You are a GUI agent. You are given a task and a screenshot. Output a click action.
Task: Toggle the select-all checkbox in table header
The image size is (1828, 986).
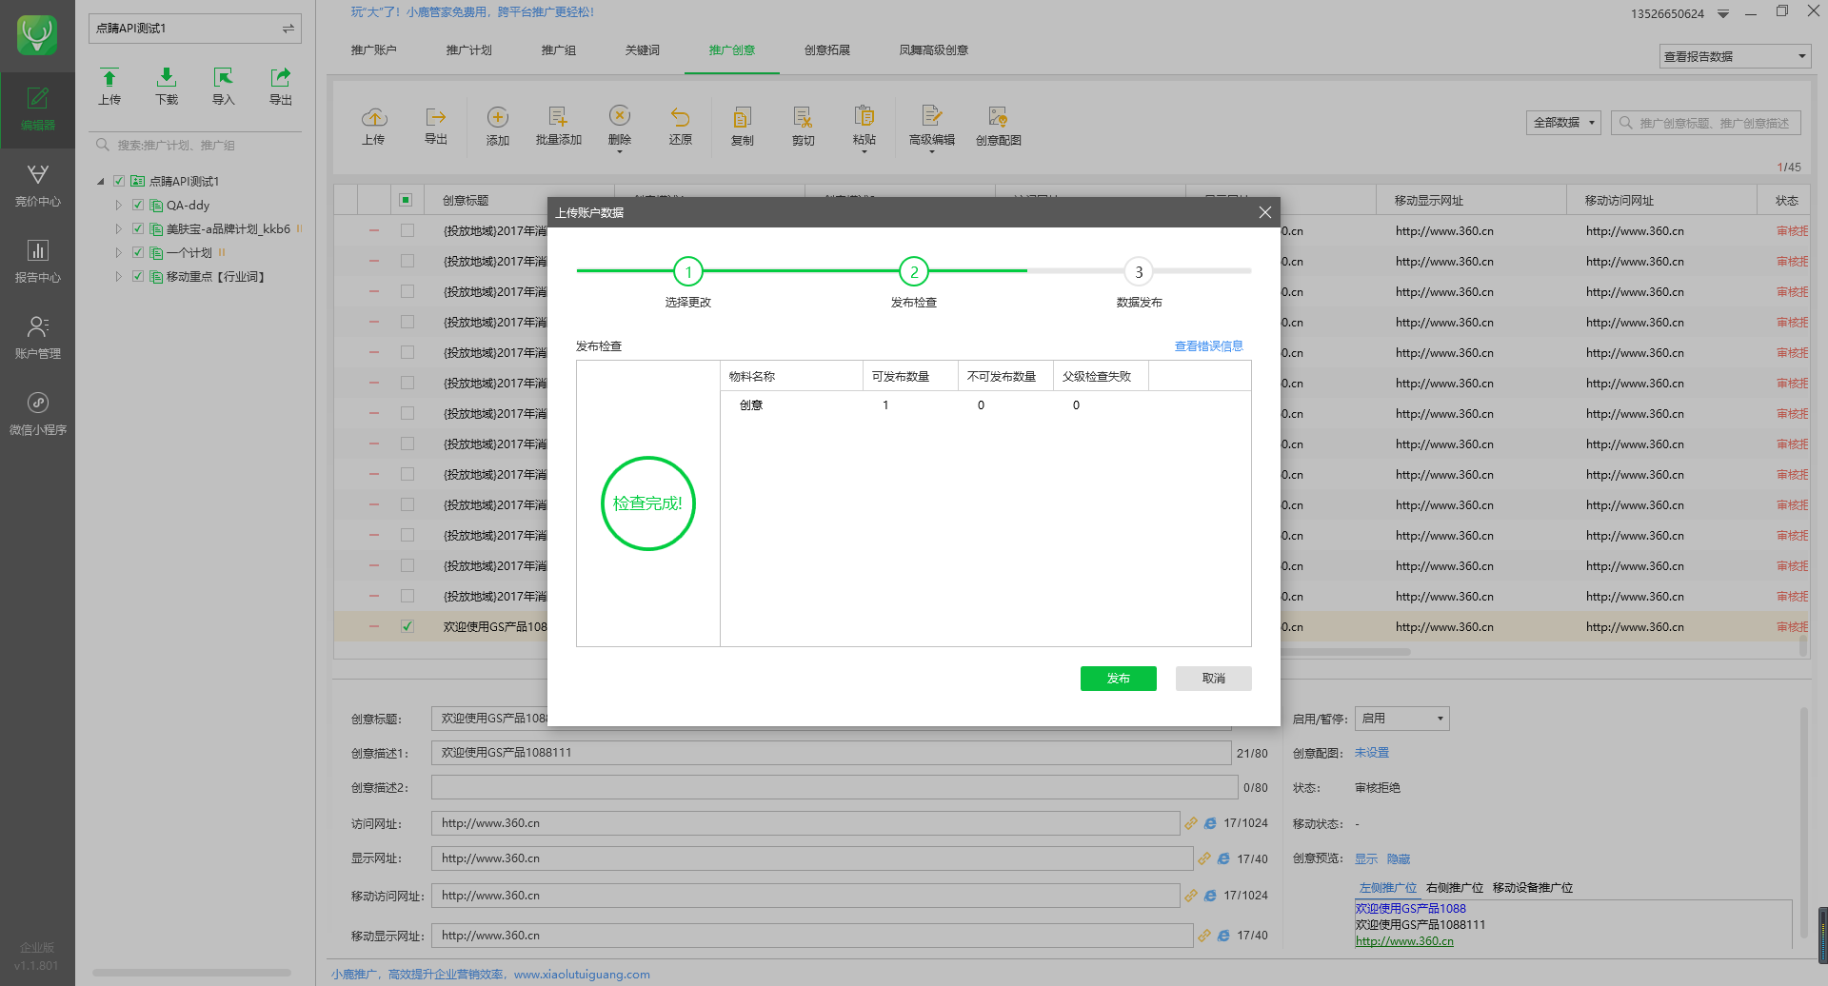[406, 200]
